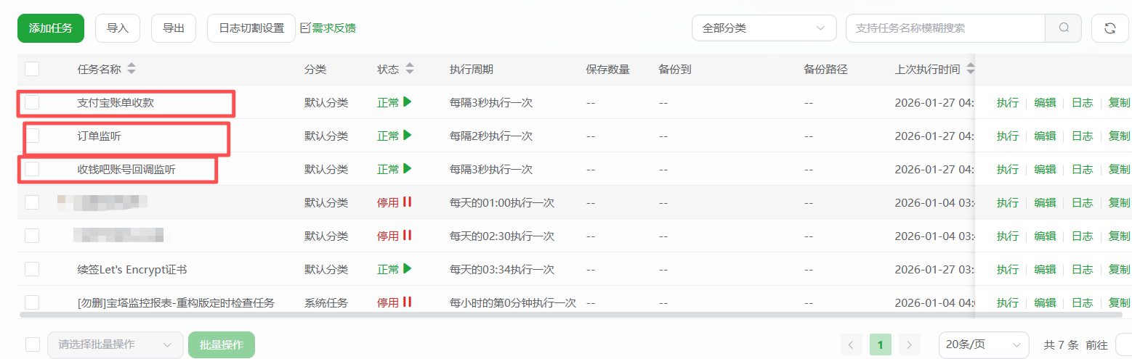Open 日志 for 收钱吧账号回调监听 task
The height and width of the screenshot is (359, 1132).
tap(1082, 169)
